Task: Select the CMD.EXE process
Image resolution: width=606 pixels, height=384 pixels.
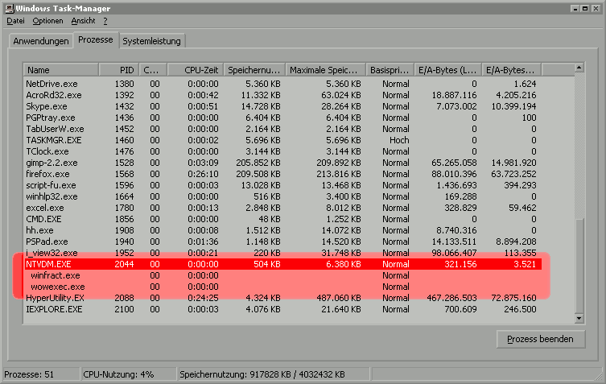Action: (x=282, y=219)
